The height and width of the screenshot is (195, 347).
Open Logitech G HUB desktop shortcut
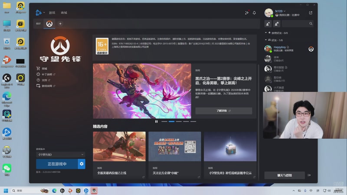pyautogui.click(x=7, y=81)
